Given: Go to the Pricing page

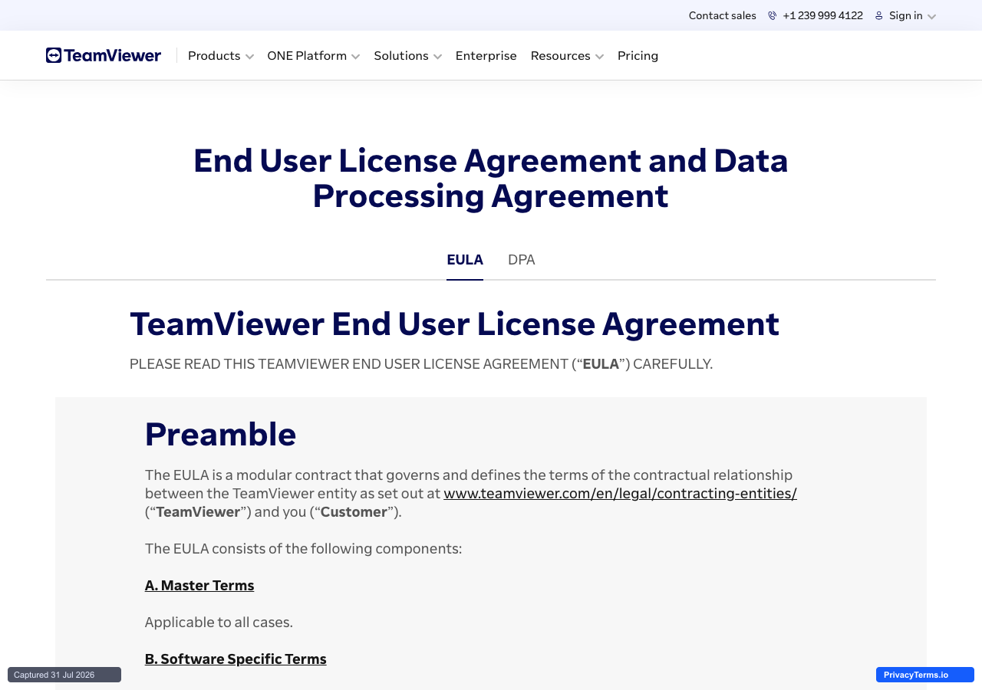Looking at the screenshot, I should (638, 56).
